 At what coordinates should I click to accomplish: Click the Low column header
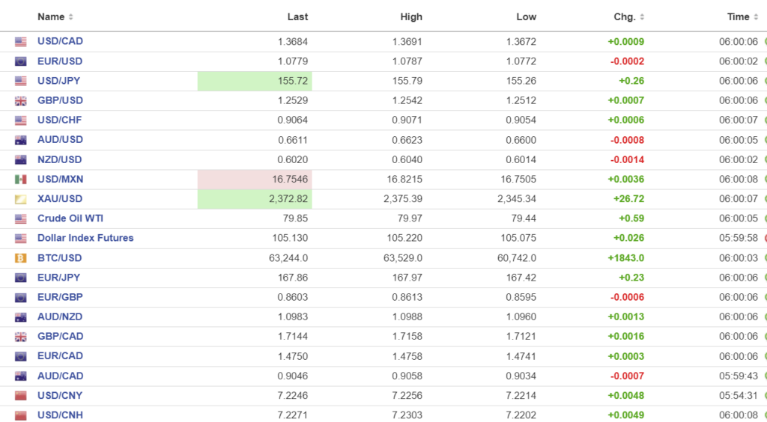coord(527,16)
